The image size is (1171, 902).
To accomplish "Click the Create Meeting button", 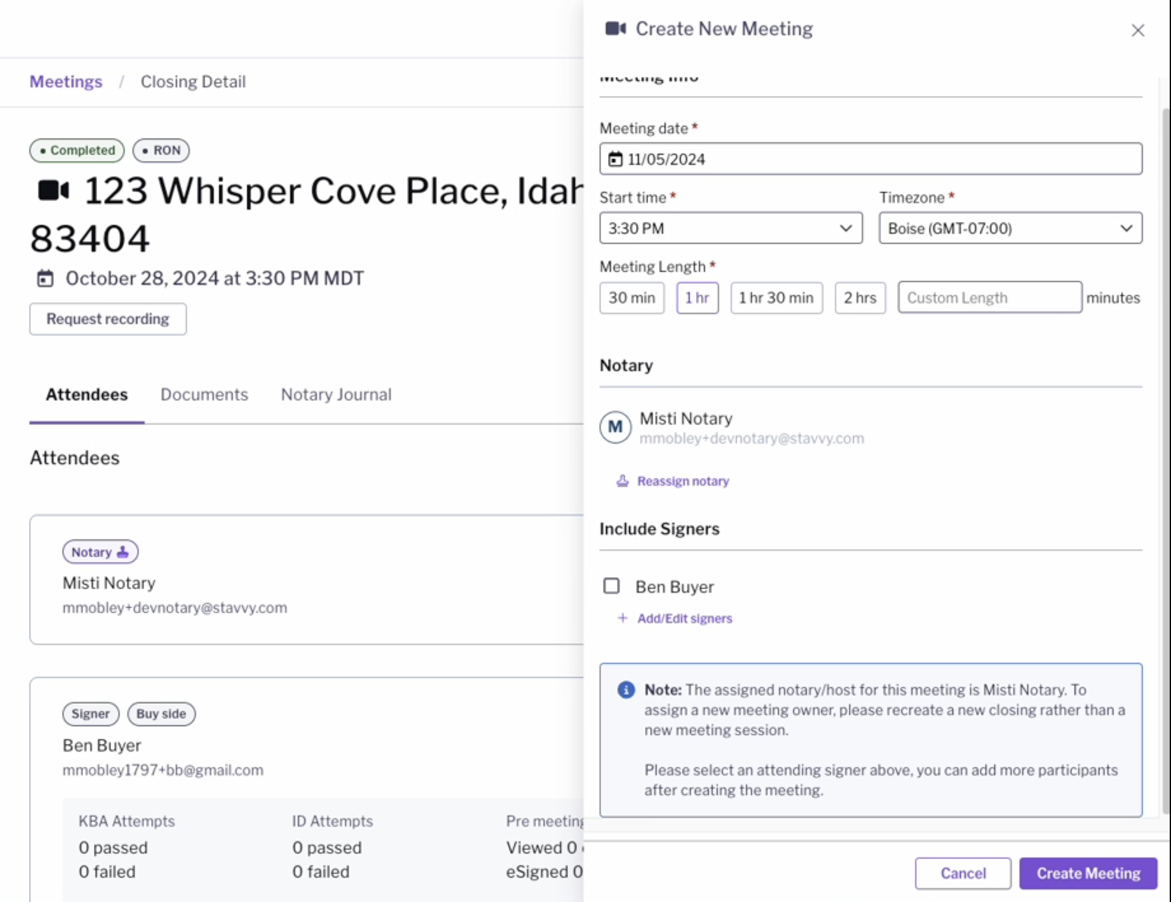I will point(1088,873).
